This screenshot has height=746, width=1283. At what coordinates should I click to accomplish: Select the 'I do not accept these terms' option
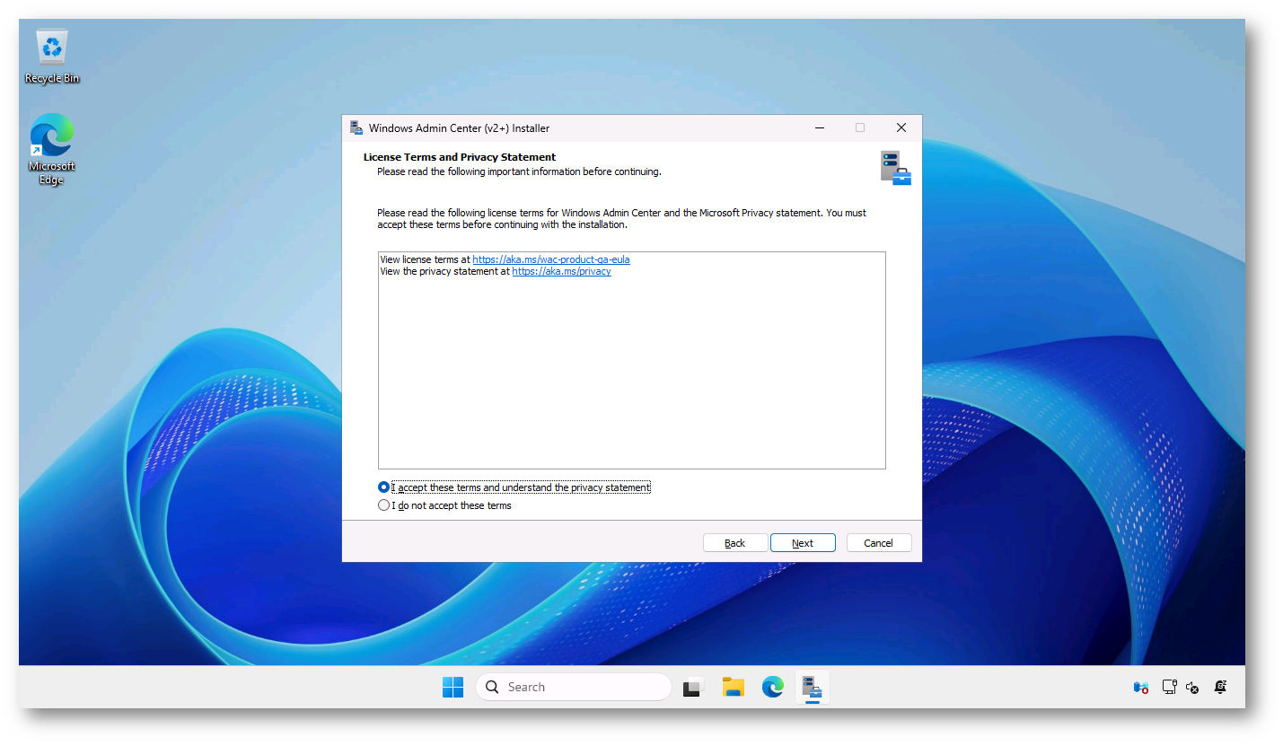[x=384, y=505]
